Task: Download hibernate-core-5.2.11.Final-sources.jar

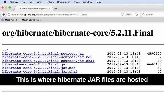Action: [43, 54]
